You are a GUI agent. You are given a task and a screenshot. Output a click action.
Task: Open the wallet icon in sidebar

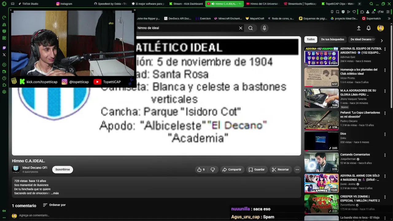click(4, 72)
